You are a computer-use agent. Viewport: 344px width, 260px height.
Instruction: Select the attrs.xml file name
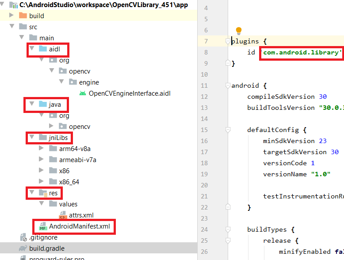pos(81,215)
